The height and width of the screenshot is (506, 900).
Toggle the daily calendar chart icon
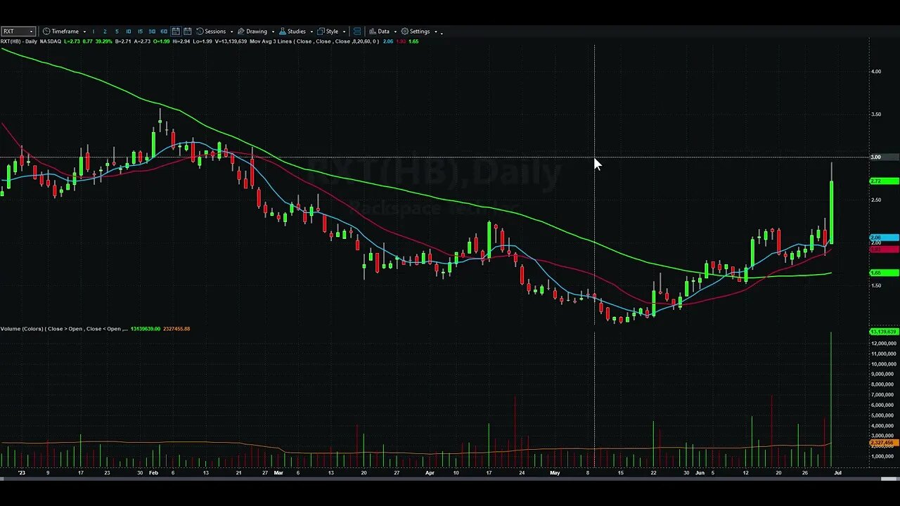coord(176,32)
